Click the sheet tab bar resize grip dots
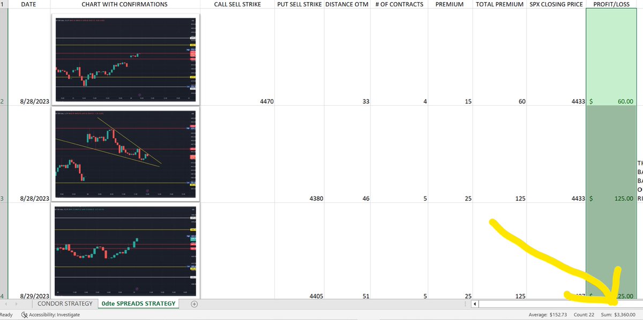The image size is (643, 320). click(465, 304)
